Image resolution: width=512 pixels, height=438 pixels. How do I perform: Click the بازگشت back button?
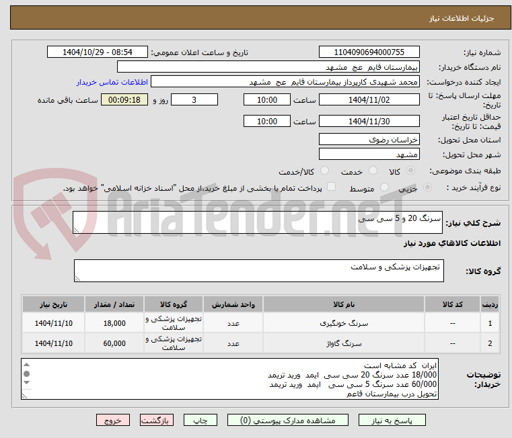(x=156, y=420)
